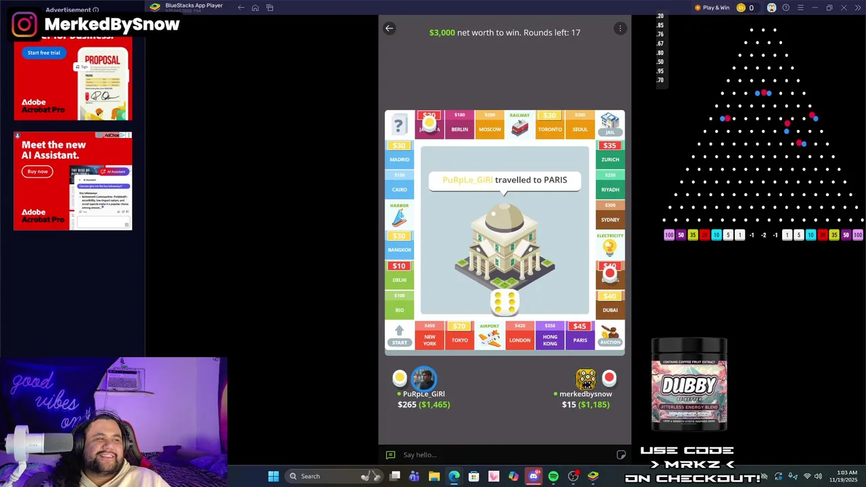Click the taskbar Search box
Viewport: 866px width, 487px height.
333,476
